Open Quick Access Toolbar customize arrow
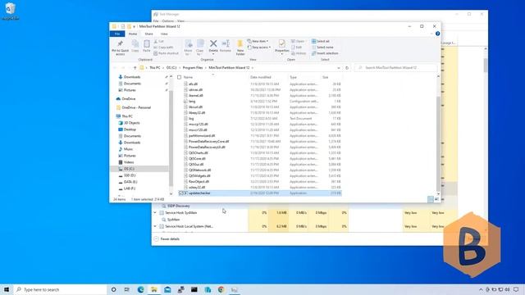 [x=135, y=26]
